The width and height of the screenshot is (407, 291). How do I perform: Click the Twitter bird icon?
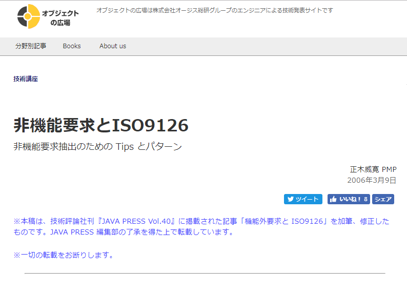[291, 199]
